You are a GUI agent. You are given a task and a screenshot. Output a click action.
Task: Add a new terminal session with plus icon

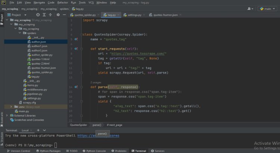click(x=38, y=130)
